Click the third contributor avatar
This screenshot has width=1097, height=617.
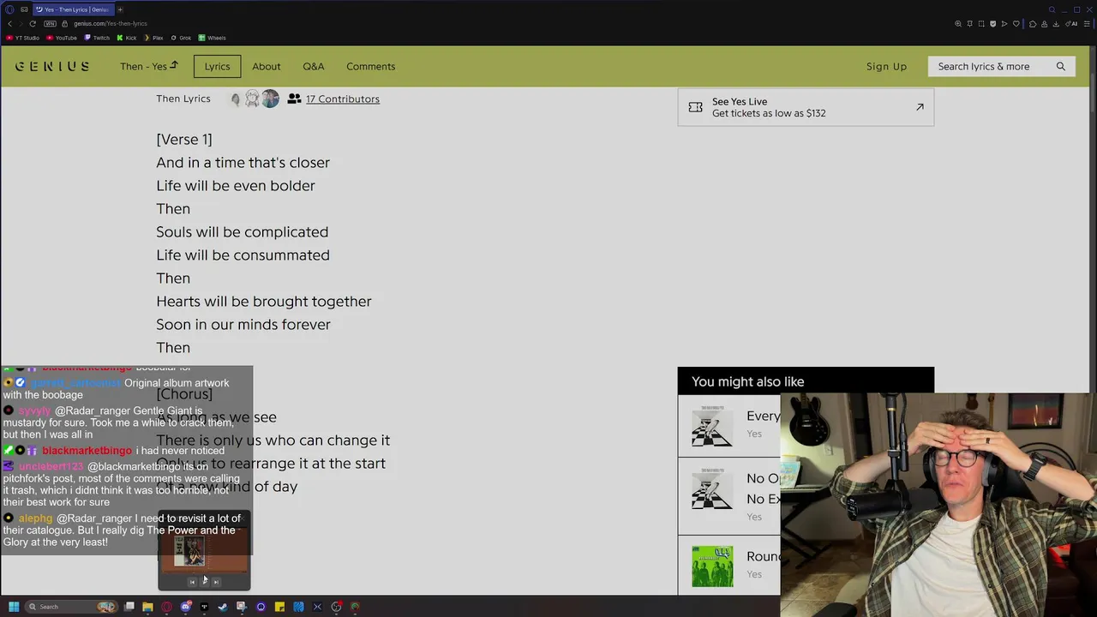point(270,99)
